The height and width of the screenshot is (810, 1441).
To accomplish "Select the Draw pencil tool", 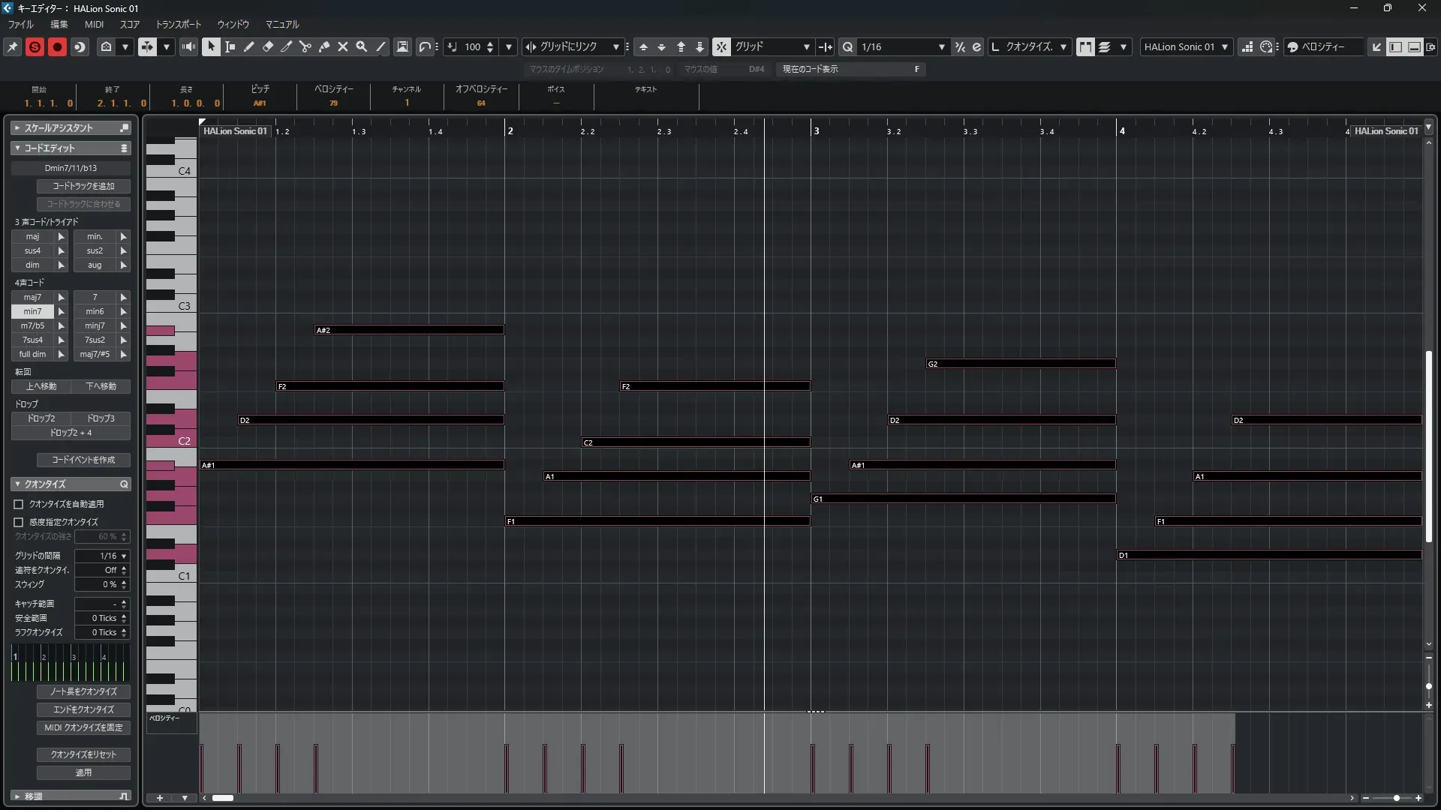I will pos(249,46).
